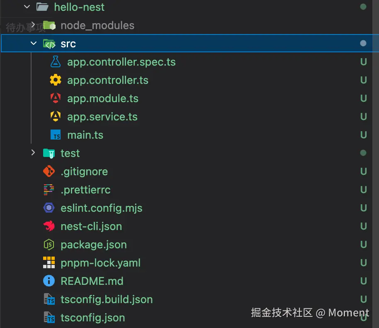Screen dimensions: 379x328
Task: Click the U status badge for main.ts
Action: tap(363, 135)
